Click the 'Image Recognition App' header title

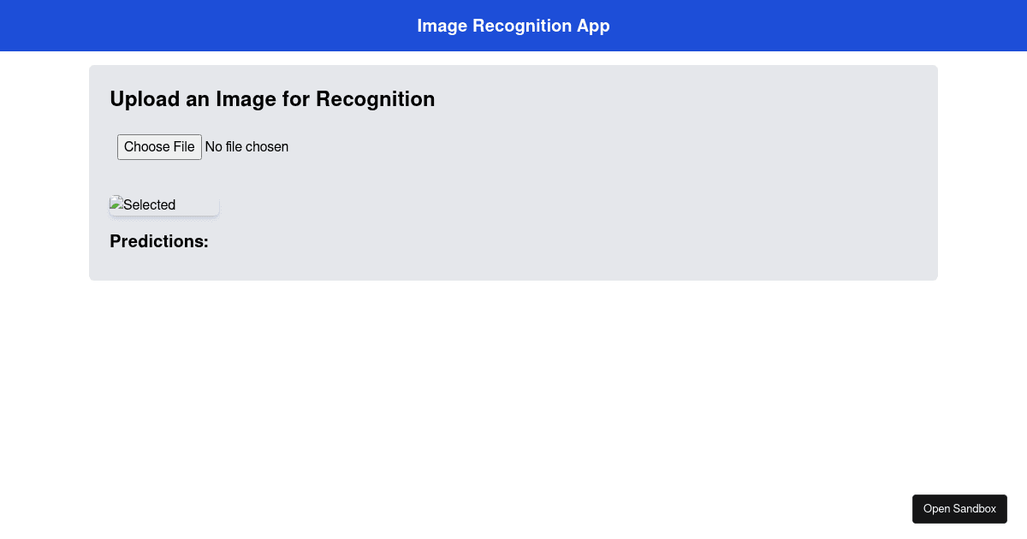click(x=513, y=26)
